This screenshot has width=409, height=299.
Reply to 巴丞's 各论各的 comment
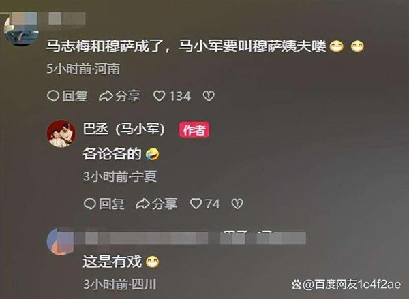pos(104,204)
